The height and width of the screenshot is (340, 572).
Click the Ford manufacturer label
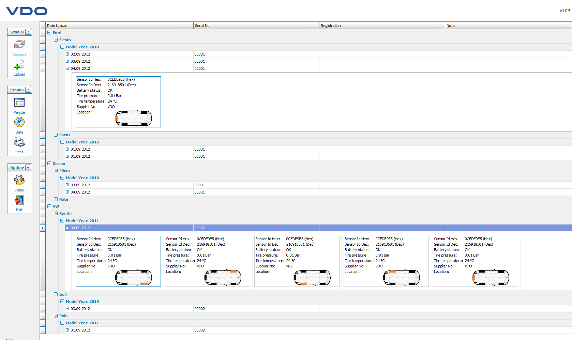[57, 33]
